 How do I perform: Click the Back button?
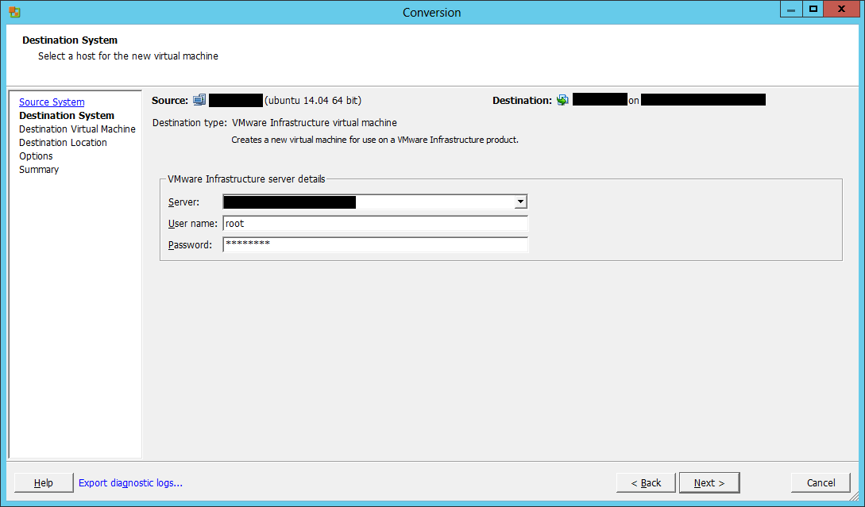[646, 482]
